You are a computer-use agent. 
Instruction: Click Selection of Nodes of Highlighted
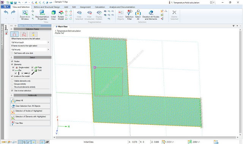tap(30, 111)
